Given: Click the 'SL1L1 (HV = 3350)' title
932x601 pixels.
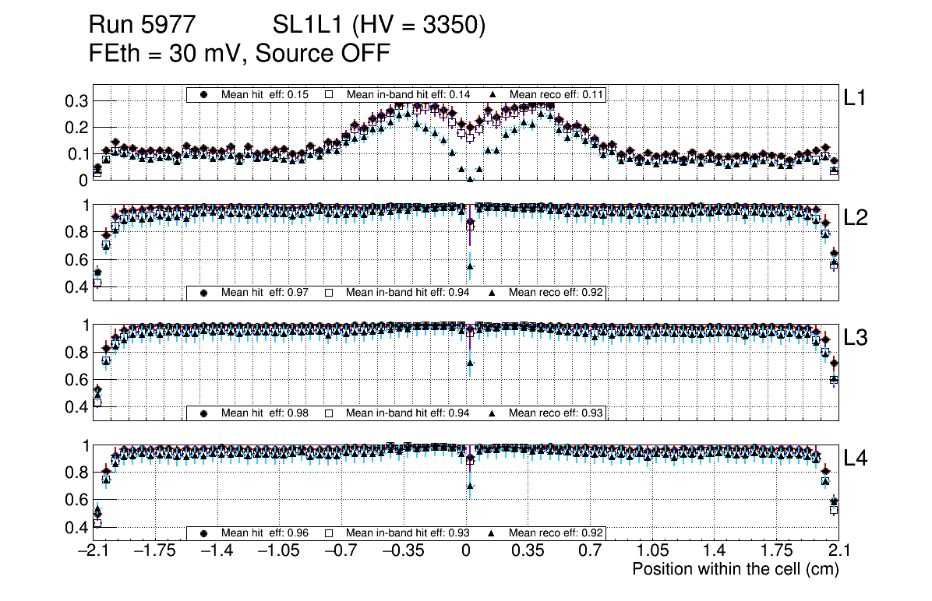Looking at the screenshot, I should [380, 26].
